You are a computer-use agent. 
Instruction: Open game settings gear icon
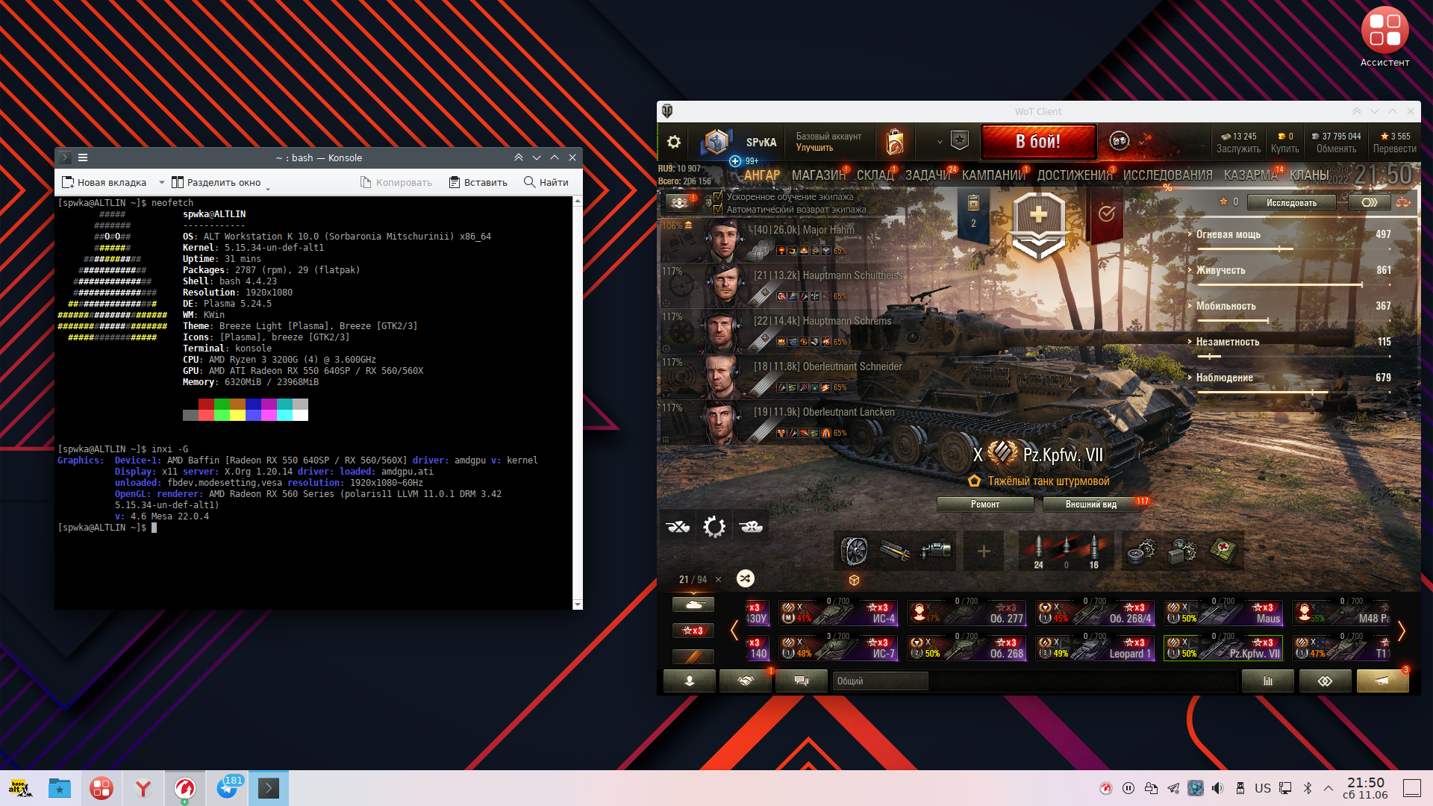[x=673, y=142]
